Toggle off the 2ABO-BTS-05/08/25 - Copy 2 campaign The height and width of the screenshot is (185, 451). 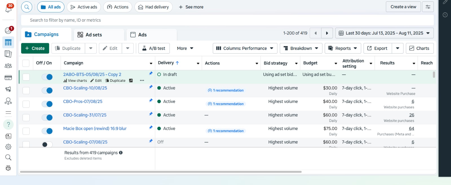tap(47, 77)
